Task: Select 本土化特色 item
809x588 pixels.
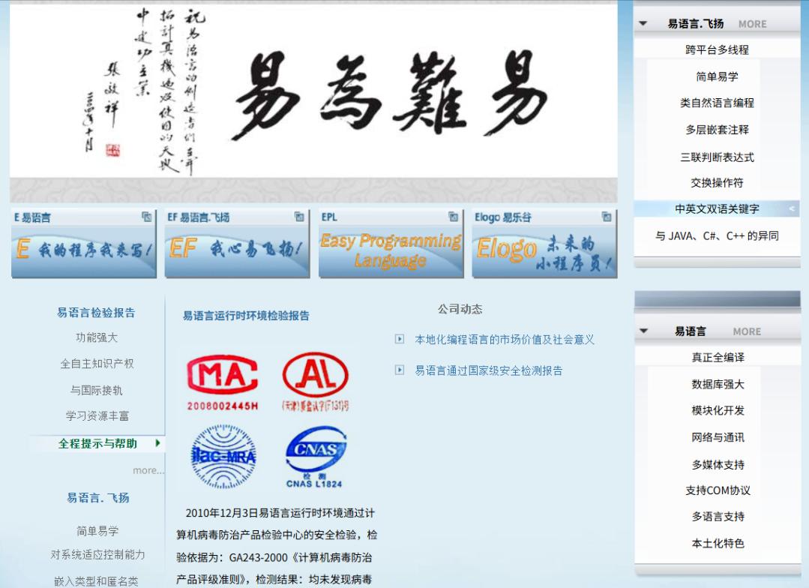Action: (x=718, y=543)
